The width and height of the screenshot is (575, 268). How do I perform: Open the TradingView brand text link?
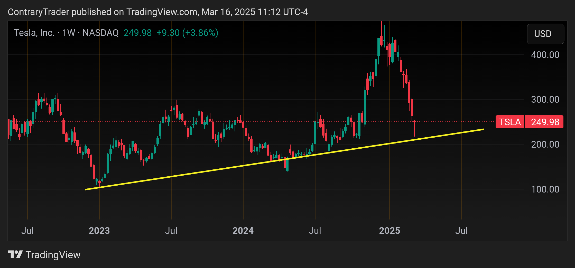[x=53, y=255]
